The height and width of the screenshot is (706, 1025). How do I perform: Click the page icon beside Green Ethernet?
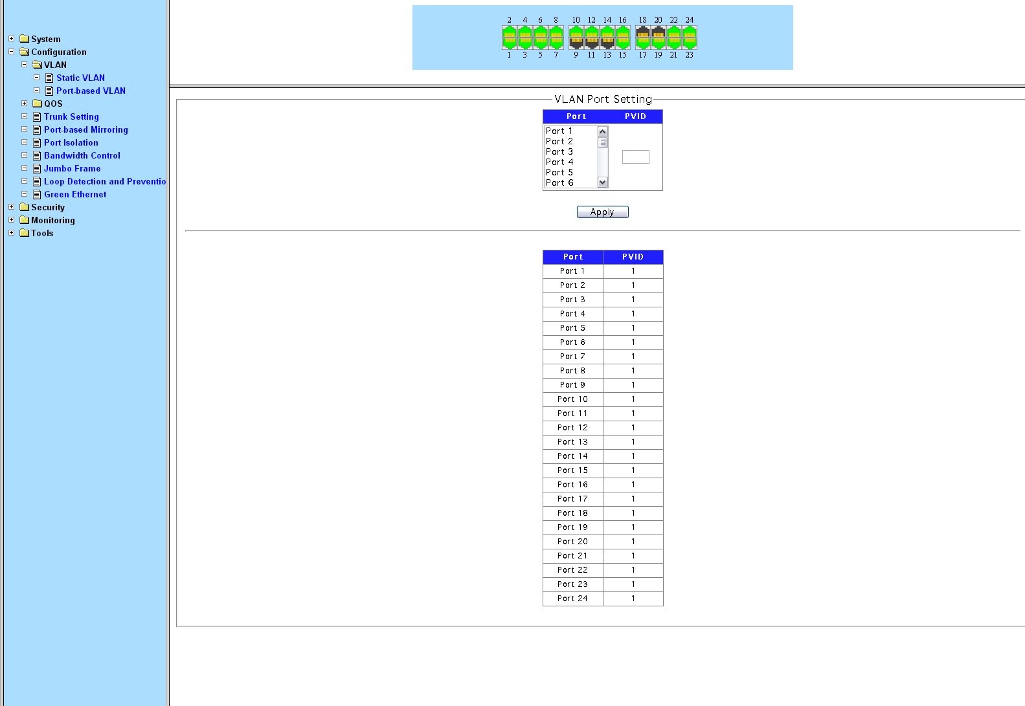coord(37,194)
